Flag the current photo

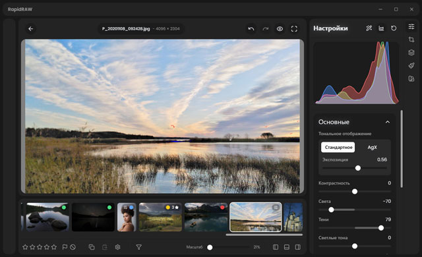pos(65,247)
